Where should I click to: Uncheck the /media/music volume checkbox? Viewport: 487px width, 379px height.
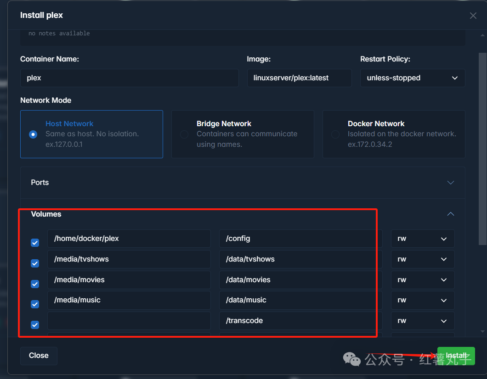tap(35, 304)
